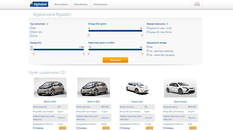Click the Emisja CO2 range track
The image size is (233, 130).
pos(115,31)
